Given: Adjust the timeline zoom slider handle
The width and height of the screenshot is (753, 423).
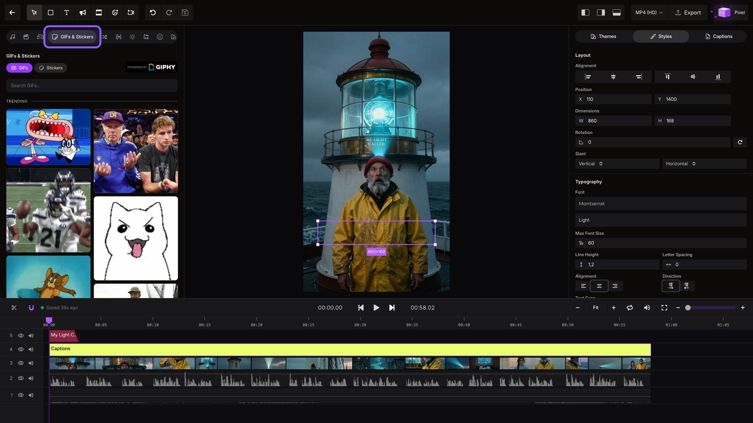Looking at the screenshot, I should click(688, 308).
